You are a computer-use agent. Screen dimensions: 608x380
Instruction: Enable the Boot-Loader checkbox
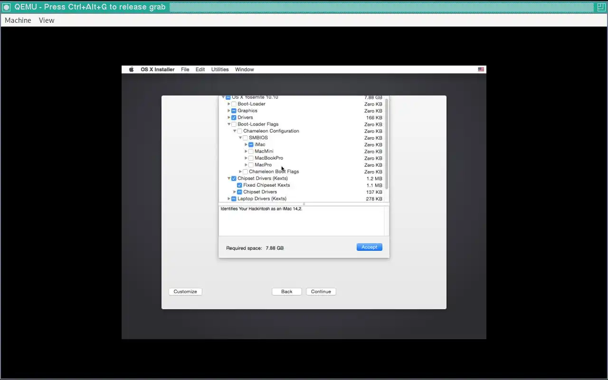pos(234,104)
